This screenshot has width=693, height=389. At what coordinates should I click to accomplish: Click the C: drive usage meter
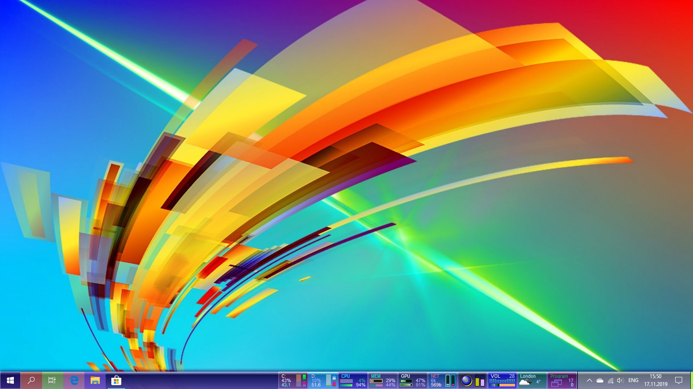point(293,380)
